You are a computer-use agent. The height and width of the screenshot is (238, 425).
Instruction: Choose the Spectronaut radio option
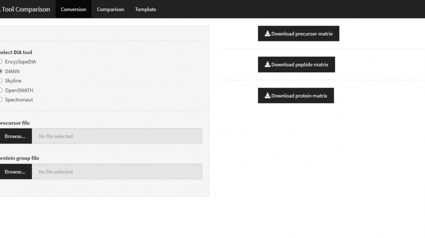pyautogui.click(x=1, y=99)
